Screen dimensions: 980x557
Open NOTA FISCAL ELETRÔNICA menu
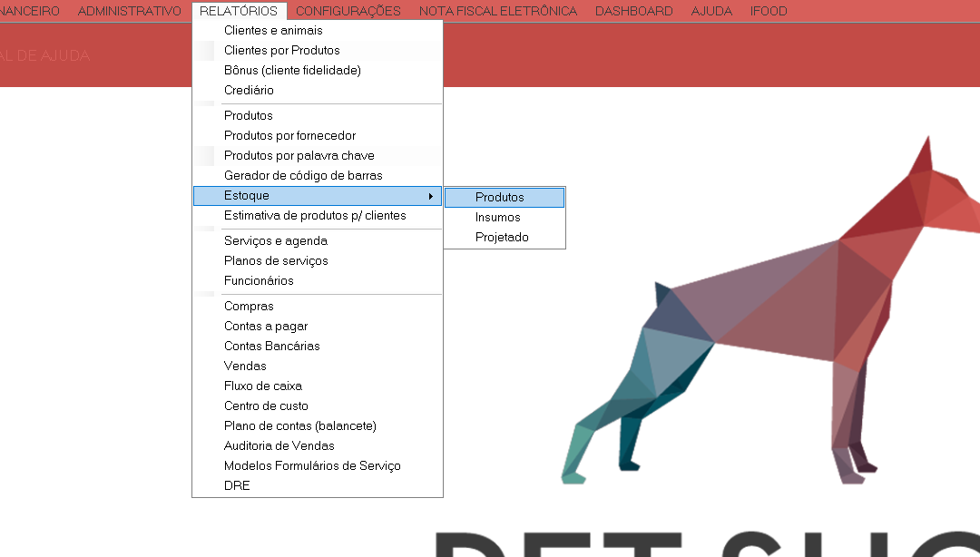click(498, 11)
